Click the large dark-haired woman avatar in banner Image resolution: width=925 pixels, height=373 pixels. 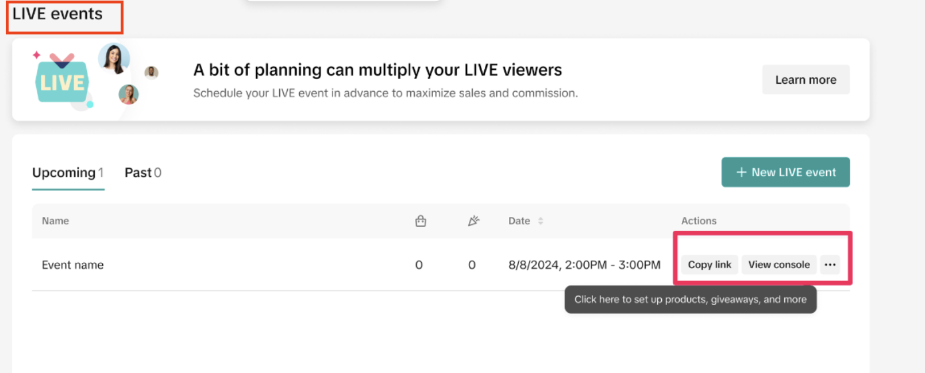coord(114,59)
